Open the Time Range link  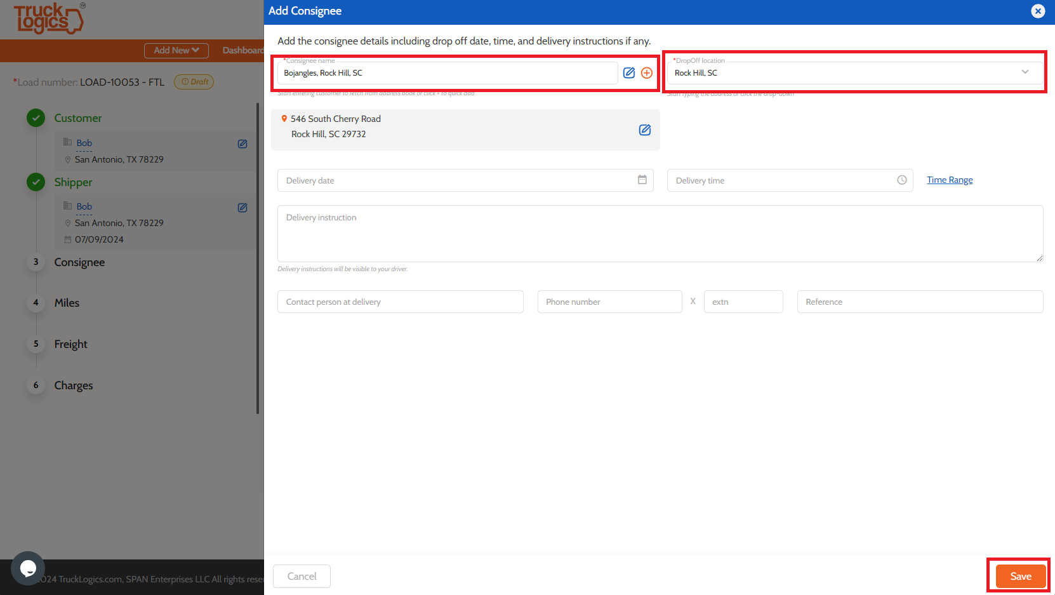(x=950, y=180)
